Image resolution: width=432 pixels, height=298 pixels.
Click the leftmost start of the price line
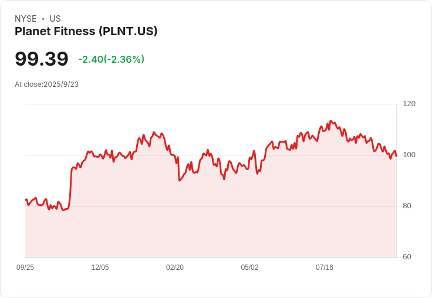tap(26, 200)
